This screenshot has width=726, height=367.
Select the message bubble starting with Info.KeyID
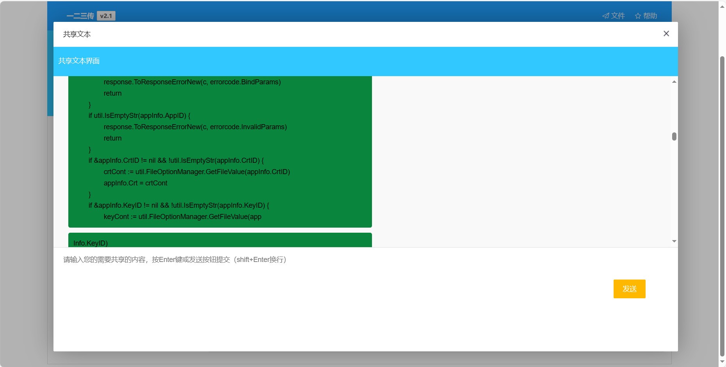[x=220, y=241]
